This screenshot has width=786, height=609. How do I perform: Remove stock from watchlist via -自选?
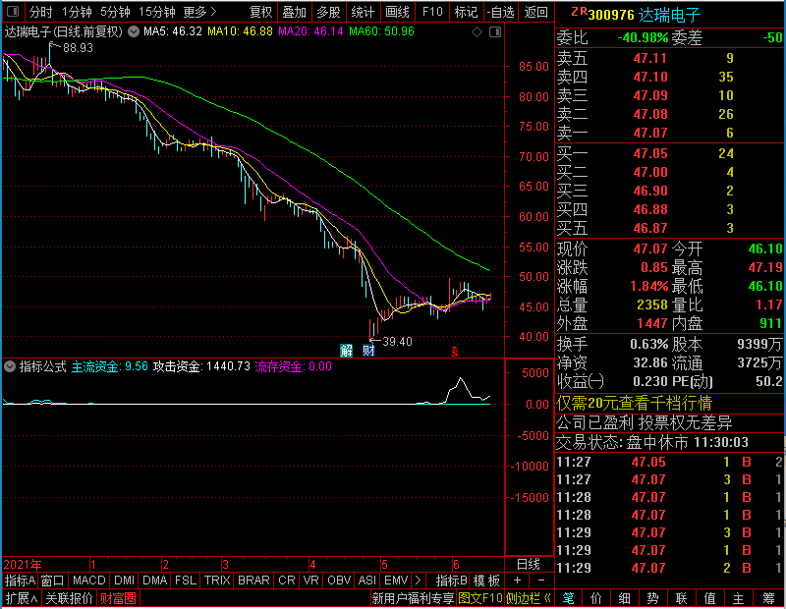click(x=501, y=12)
